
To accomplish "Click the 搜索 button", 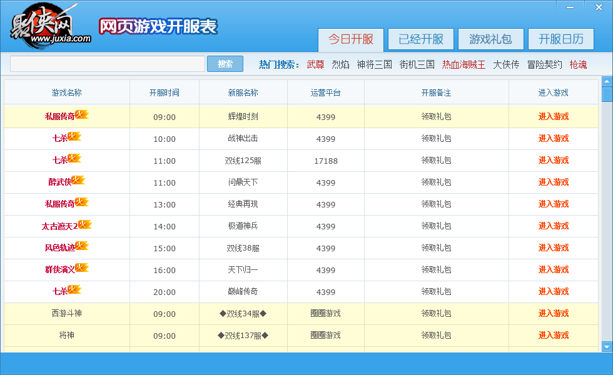I will coord(225,64).
